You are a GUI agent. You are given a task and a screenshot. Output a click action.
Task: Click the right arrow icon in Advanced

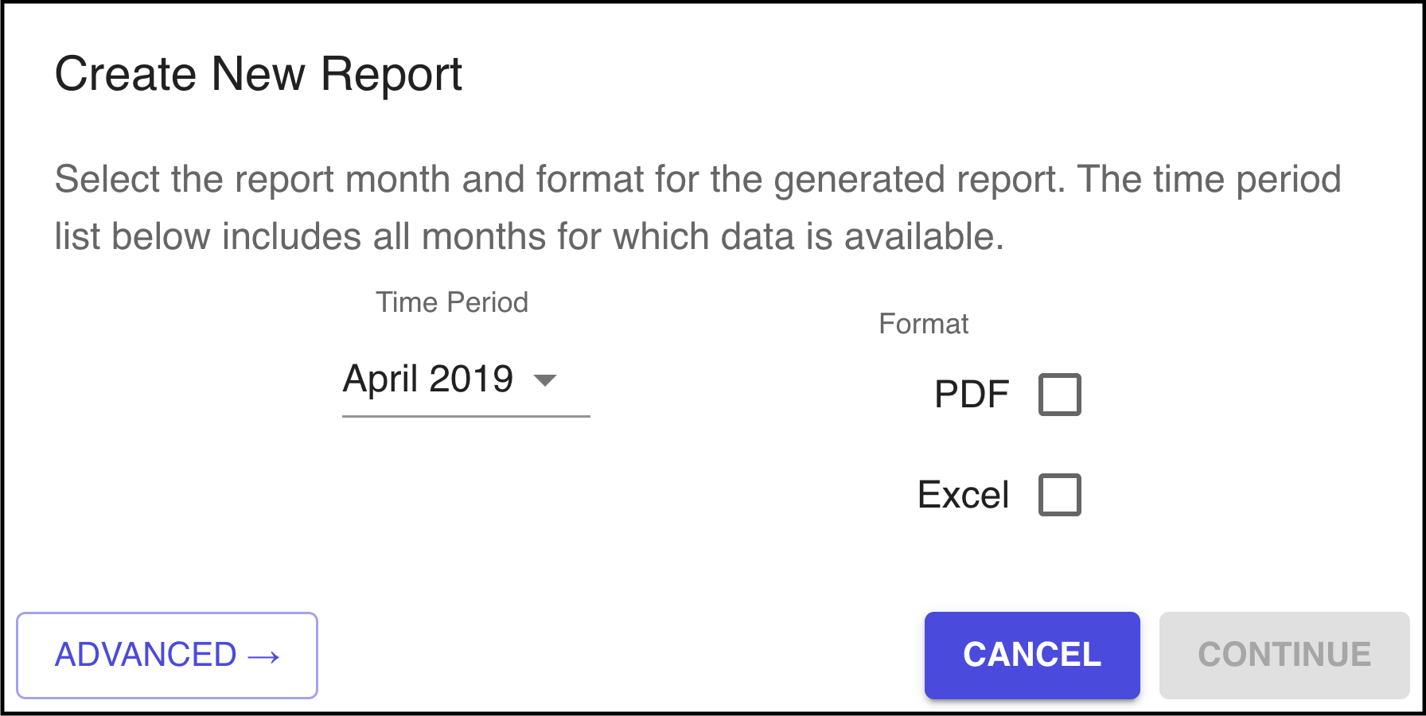tap(263, 656)
